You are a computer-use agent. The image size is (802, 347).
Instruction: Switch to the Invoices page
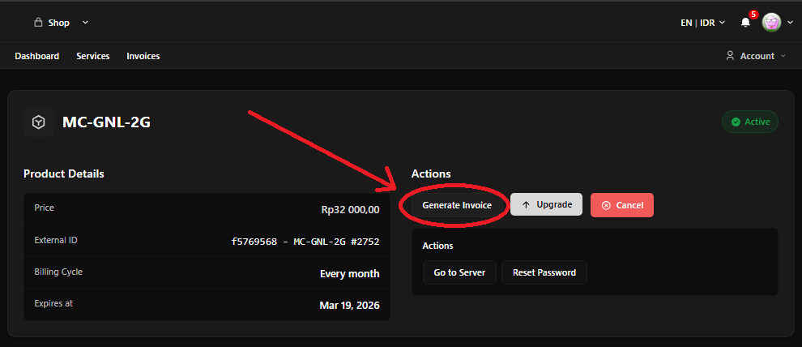pos(143,56)
